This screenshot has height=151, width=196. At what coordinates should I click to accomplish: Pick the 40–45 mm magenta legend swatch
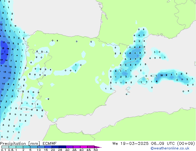84,147
